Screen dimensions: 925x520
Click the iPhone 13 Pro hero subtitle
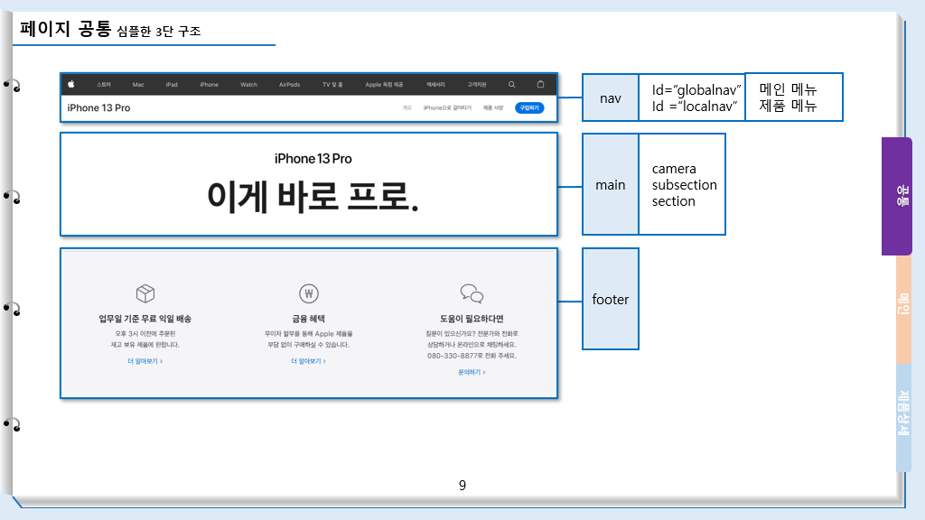tap(313, 159)
